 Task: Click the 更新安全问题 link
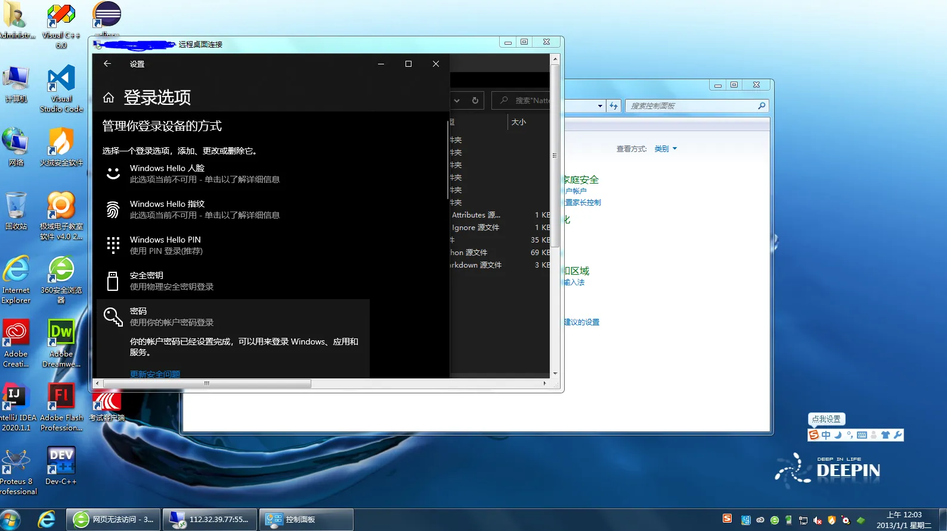point(155,374)
